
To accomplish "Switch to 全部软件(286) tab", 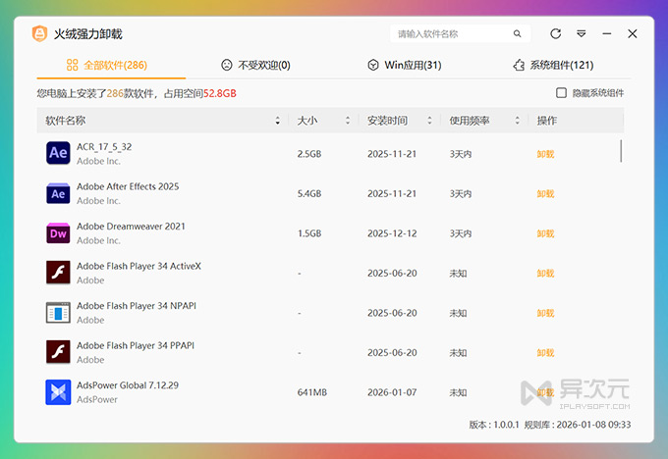I will coord(111,65).
